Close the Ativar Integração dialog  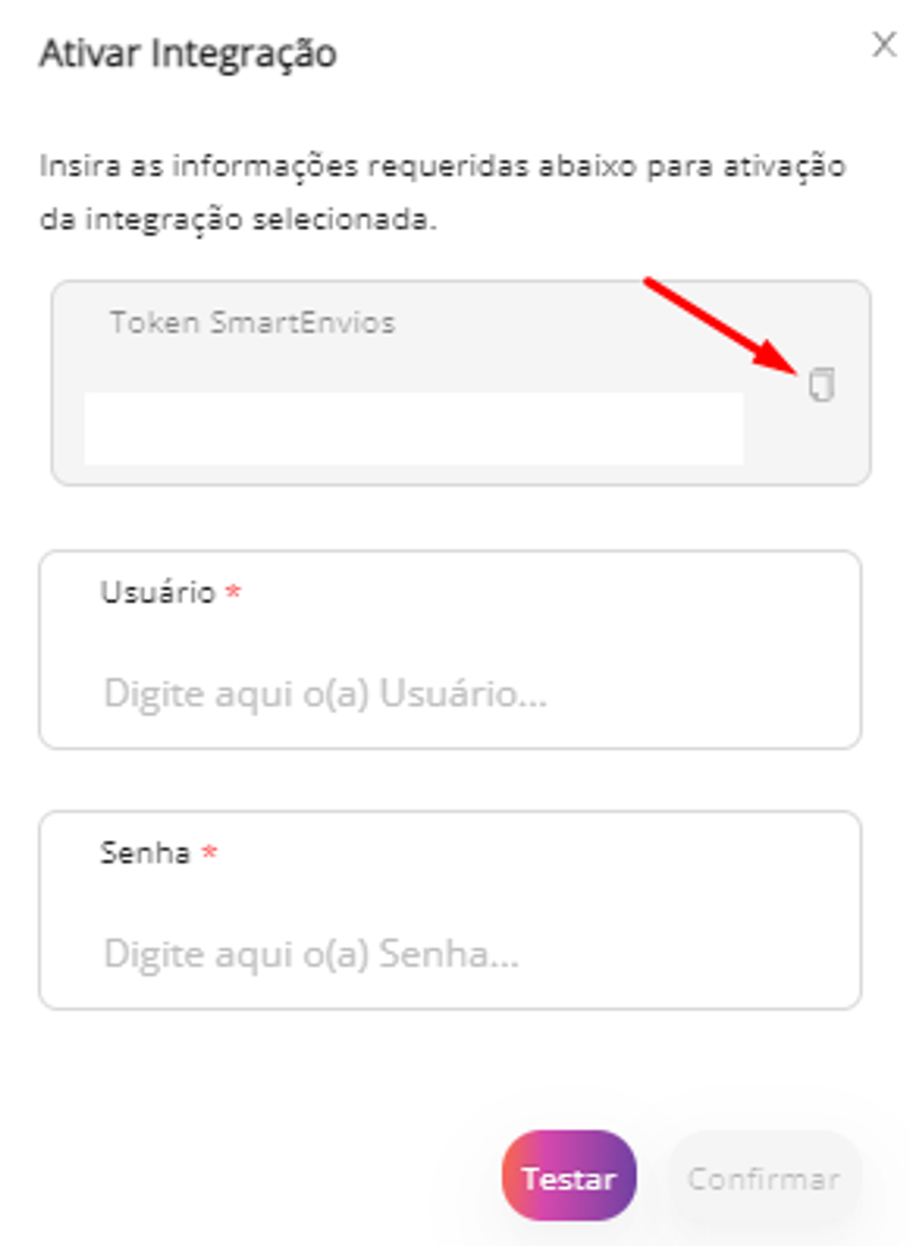point(884,45)
